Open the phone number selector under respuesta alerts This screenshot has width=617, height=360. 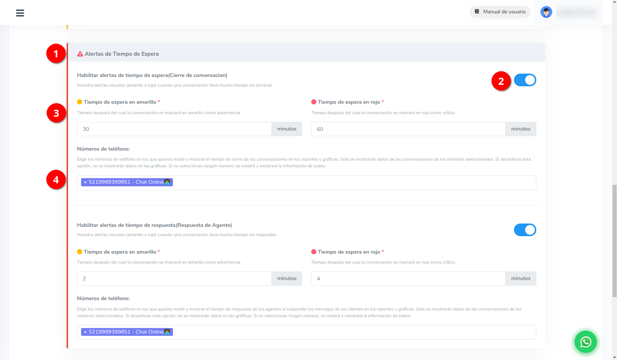coord(335,332)
